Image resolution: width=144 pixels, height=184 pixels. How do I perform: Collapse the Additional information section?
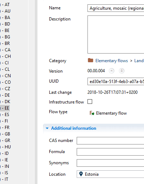(47, 128)
